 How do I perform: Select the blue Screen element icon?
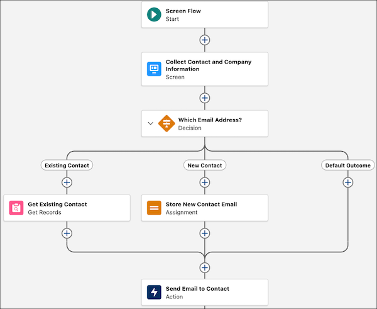coord(154,69)
